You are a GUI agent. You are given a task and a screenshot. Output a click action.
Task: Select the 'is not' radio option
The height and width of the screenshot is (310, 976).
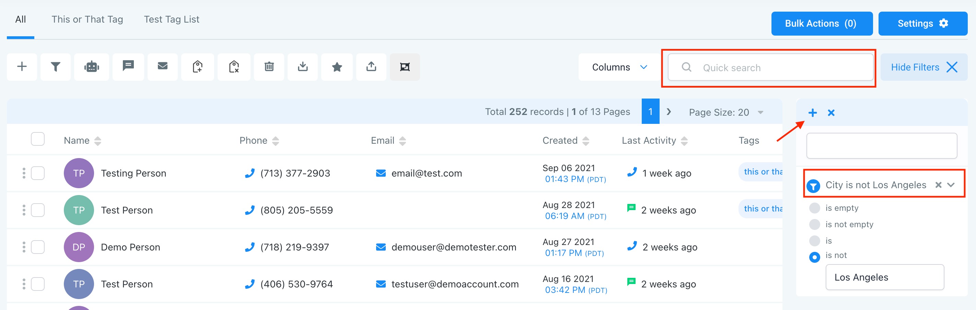(815, 257)
